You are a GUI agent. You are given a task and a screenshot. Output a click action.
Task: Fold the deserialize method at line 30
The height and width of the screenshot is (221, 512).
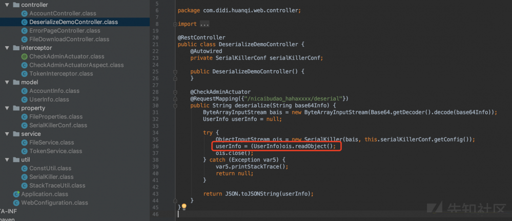(176, 106)
